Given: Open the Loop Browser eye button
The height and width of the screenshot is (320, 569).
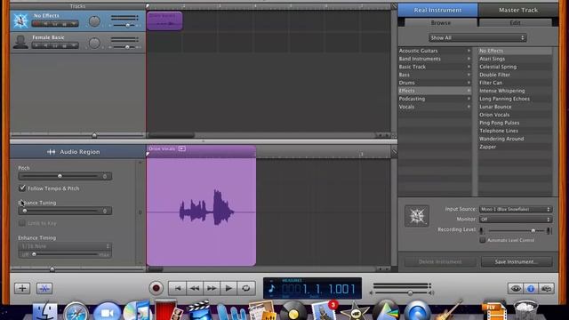Looking at the screenshot, I should [x=516, y=288].
